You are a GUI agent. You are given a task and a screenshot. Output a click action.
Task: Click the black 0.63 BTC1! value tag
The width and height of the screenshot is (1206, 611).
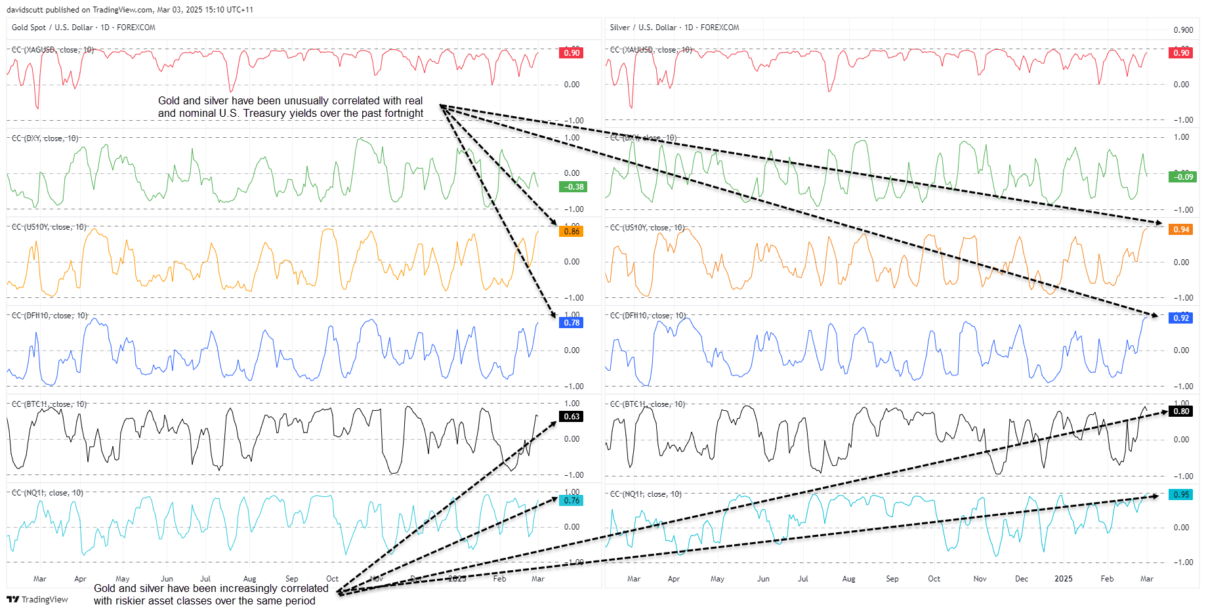[572, 417]
